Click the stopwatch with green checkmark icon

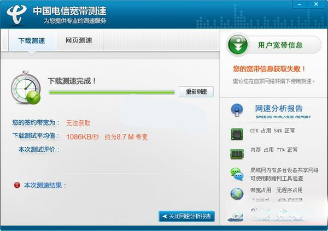[26, 87]
